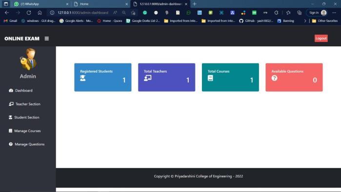Click the Manage Questions question-mark icon
The width and height of the screenshot is (341, 192).
(x=11, y=144)
